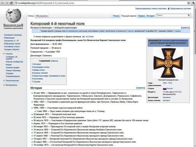
Task: Click the browser Forward arrow
Action: 7,3
